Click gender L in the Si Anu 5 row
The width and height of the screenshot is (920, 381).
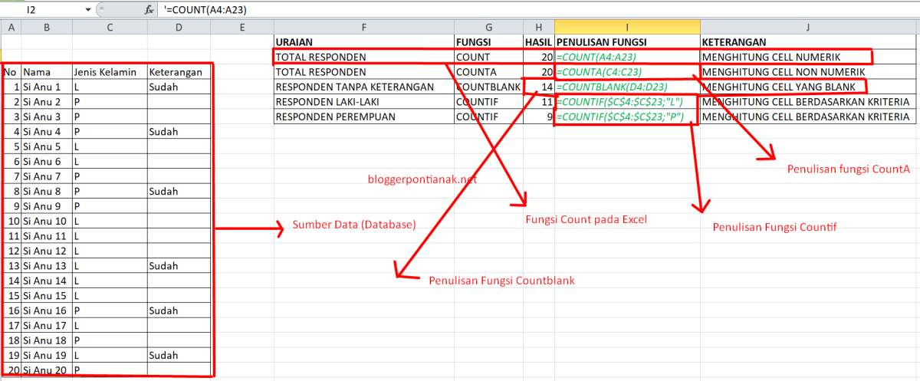click(110, 146)
